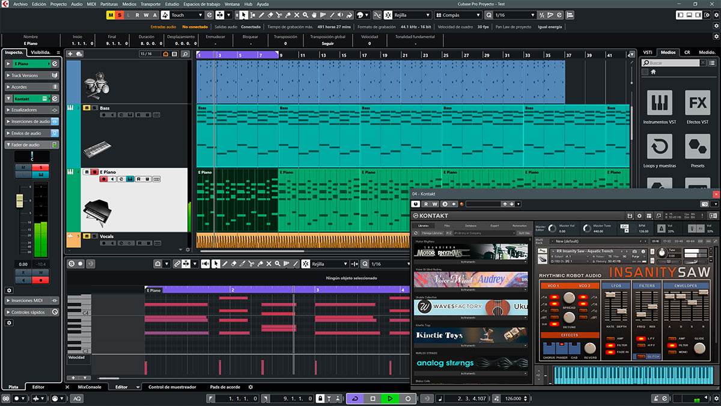Select the Scissors tool in main toolbar
The image size is (721, 406).
click(x=279, y=15)
